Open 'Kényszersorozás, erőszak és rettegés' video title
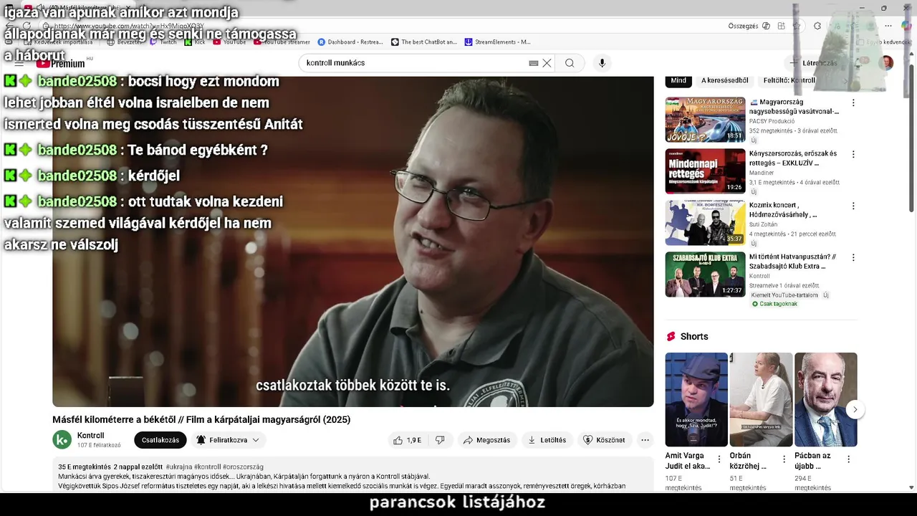This screenshot has height=516, width=917. (793, 158)
